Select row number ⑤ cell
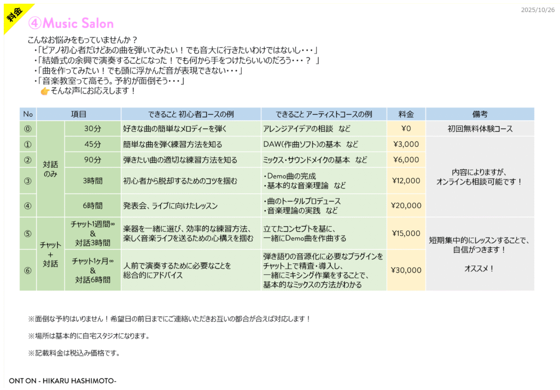The width and height of the screenshot is (560, 390). click(28, 233)
